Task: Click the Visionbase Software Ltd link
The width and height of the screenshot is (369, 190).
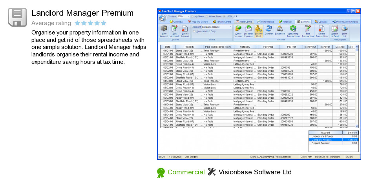Action: tap(255, 172)
